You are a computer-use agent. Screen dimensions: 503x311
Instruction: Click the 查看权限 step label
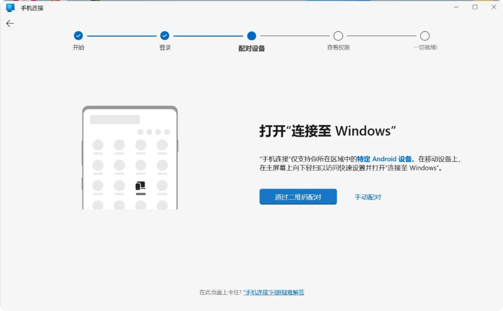point(338,48)
